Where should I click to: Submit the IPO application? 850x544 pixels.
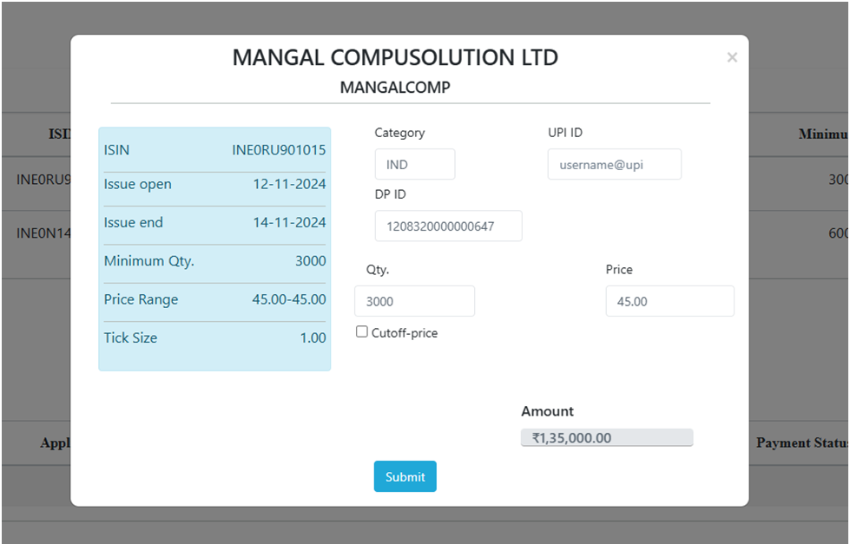point(405,476)
